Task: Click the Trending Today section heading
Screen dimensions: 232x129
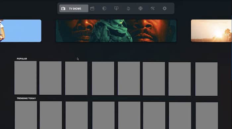Action: pos(26,98)
